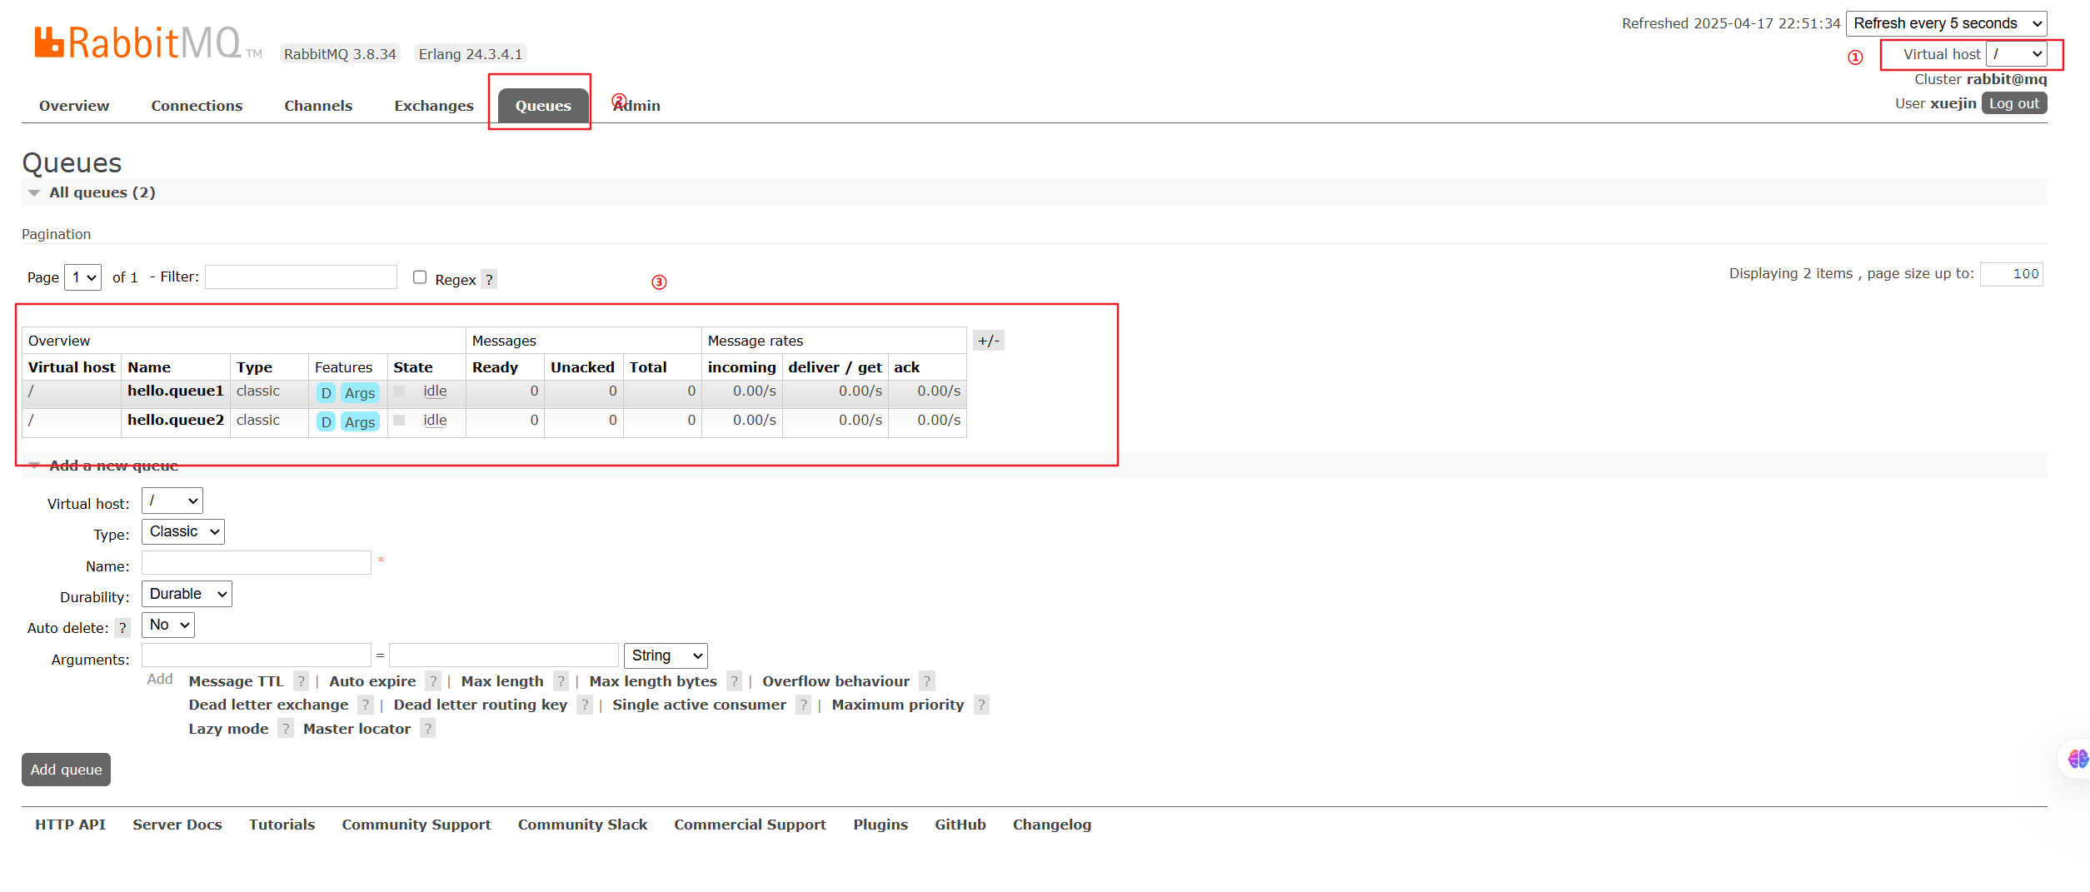Screen dimensions: 2090x892
Task: Go to the Overview tab
Action: coord(74,106)
